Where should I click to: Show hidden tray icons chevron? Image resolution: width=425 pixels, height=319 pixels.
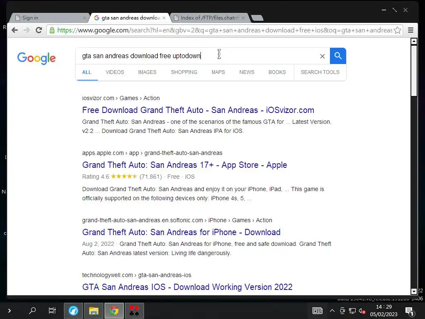tap(332, 311)
